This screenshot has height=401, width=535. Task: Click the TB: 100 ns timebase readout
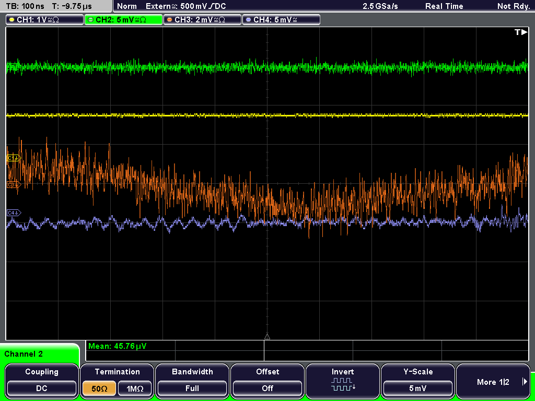25,6
